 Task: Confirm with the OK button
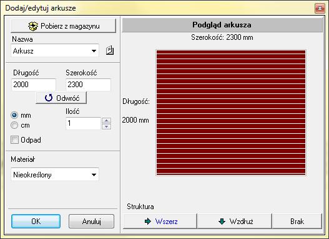point(36,221)
